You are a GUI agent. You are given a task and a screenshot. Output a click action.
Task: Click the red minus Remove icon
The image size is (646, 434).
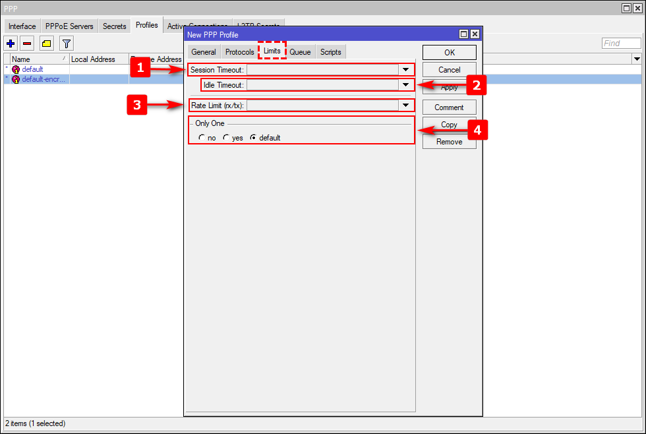coord(27,44)
